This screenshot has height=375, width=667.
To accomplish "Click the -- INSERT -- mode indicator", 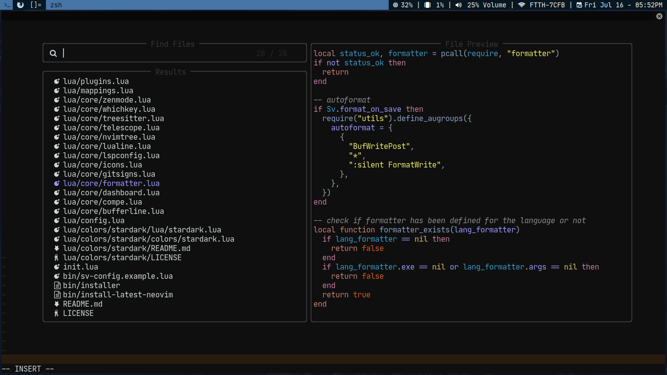I will tap(28, 369).
